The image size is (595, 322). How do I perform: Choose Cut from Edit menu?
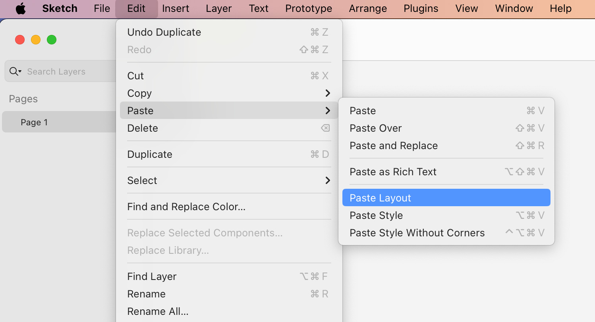[229, 76]
